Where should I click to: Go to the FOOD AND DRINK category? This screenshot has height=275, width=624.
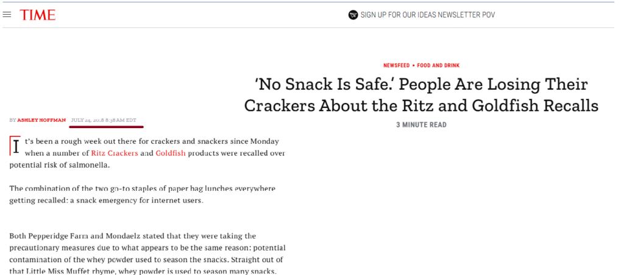tap(438, 65)
